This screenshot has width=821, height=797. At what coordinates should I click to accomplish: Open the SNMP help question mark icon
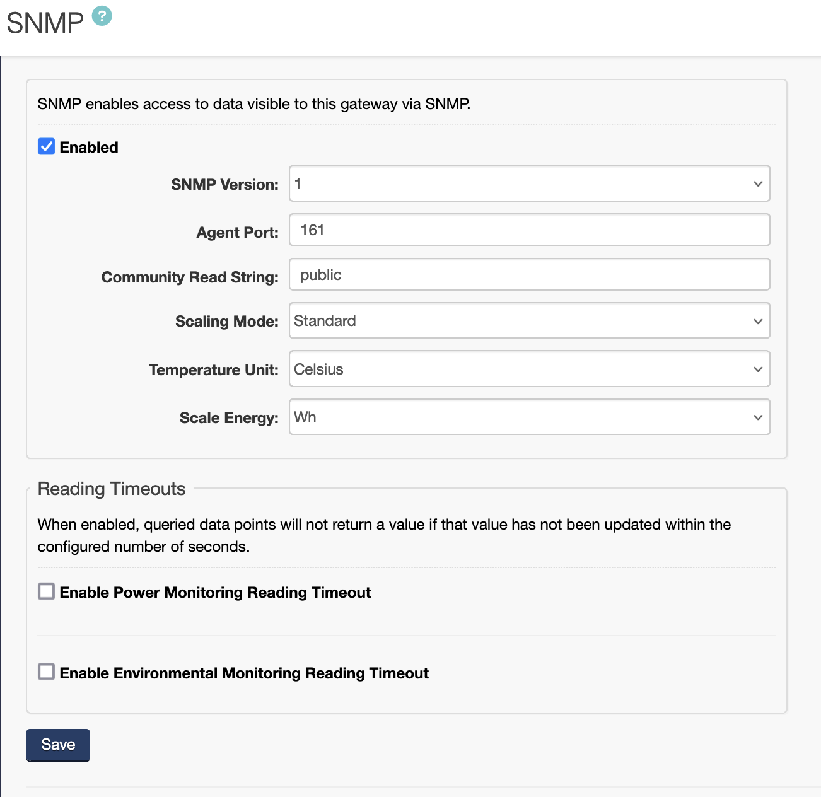[102, 16]
